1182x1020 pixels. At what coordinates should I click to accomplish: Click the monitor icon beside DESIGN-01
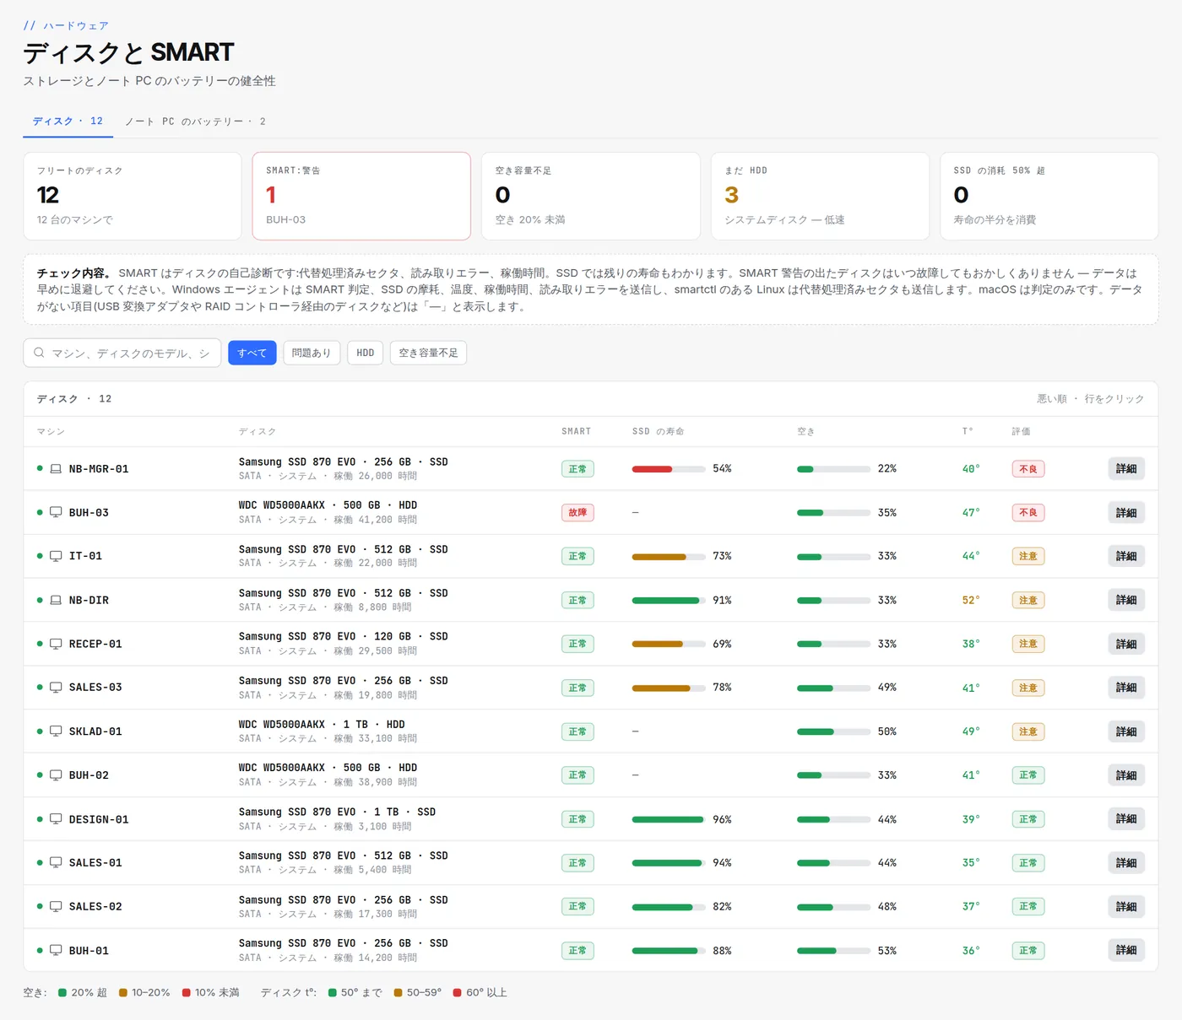[x=56, y=819]
